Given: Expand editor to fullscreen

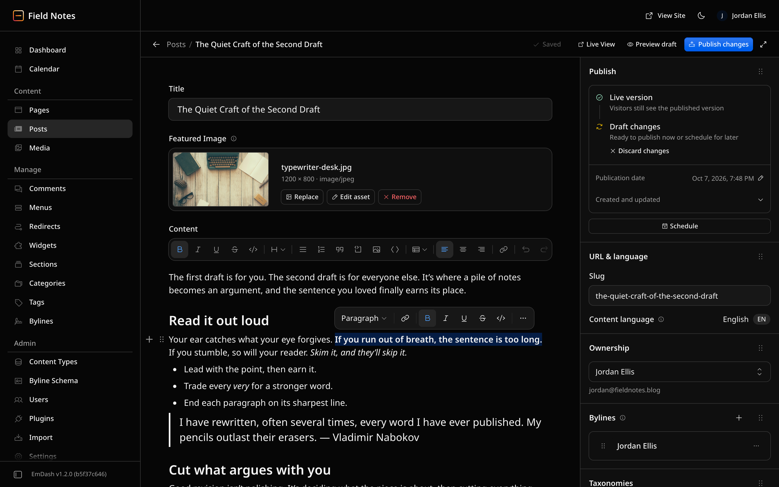Looking at the screenshot, I should (763, 44).
